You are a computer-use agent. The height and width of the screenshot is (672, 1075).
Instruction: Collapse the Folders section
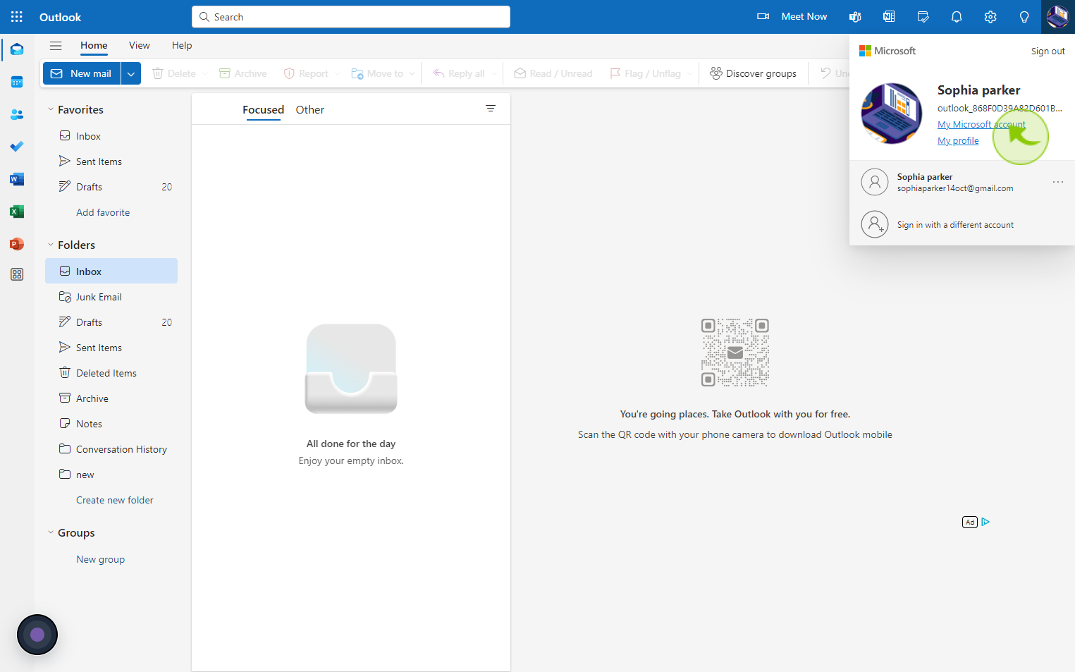[x=51, y=245]
